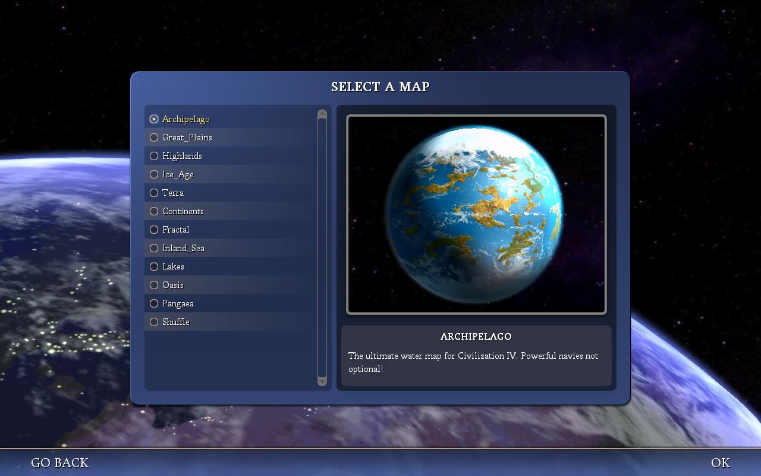The width and height of the screenshot is (761, 476).
Task: Choose the Continents map radio button
Action: coord(154,211)
